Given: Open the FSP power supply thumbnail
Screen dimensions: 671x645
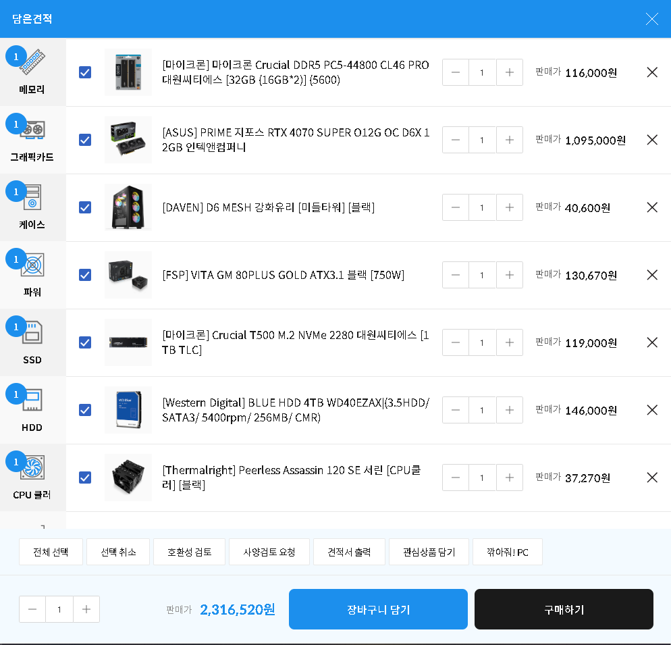Looking at the screenshot, I should [x=128, y=275].
